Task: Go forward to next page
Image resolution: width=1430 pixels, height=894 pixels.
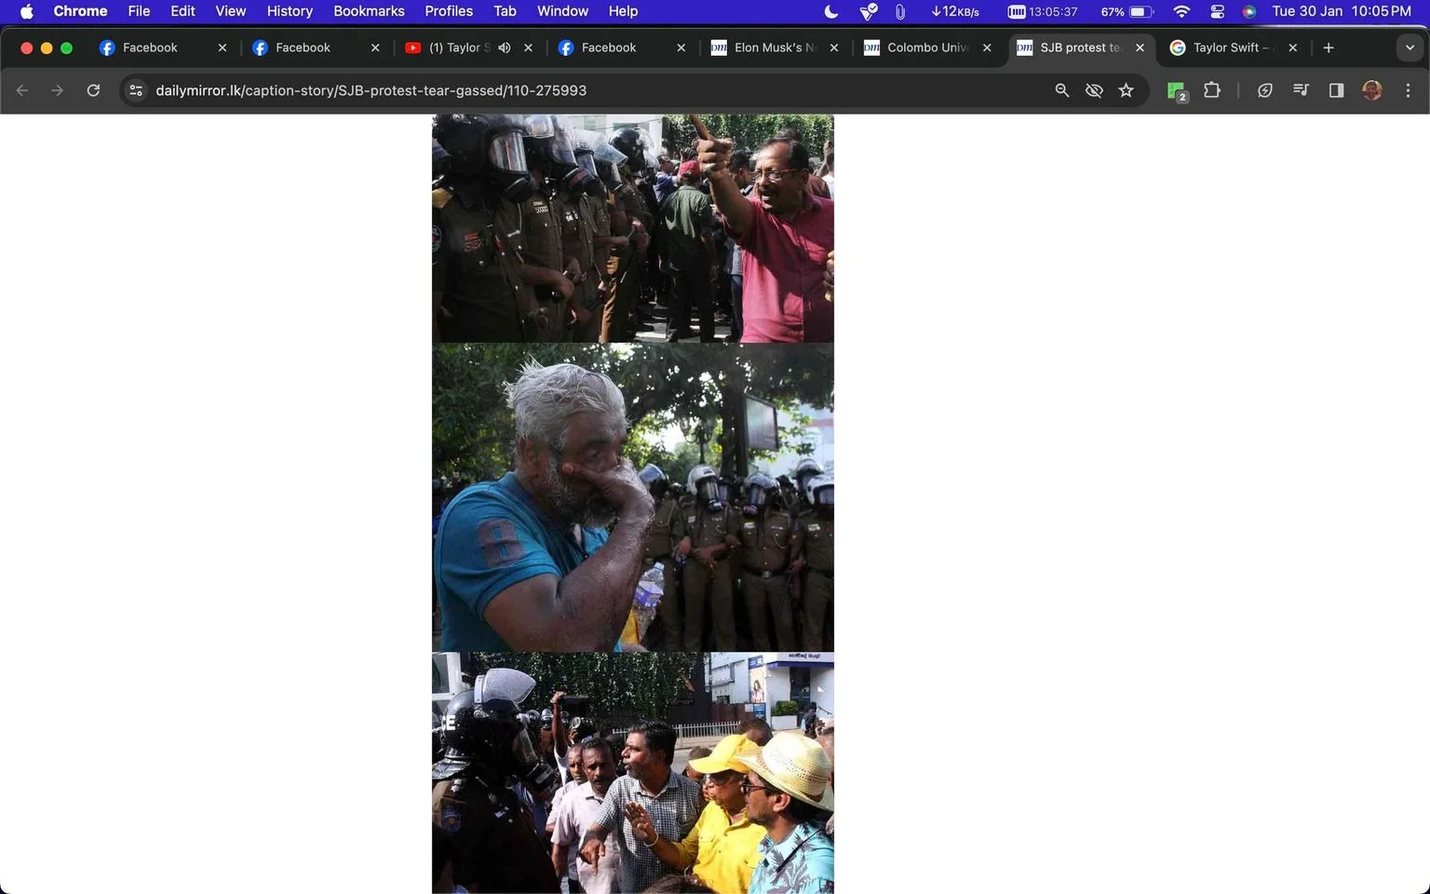Action: tap(58, 90)
